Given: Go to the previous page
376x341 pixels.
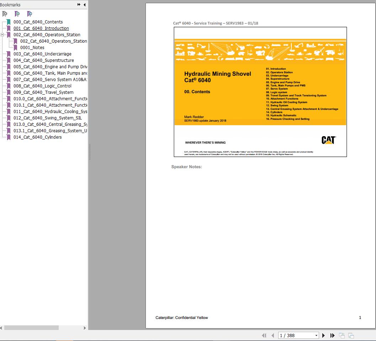Looking at the screenshot, I should click(x=272, y=335).
